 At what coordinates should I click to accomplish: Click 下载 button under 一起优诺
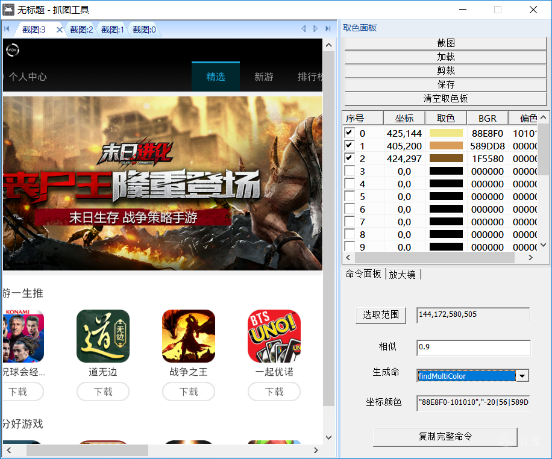click(x=274, y=392)
